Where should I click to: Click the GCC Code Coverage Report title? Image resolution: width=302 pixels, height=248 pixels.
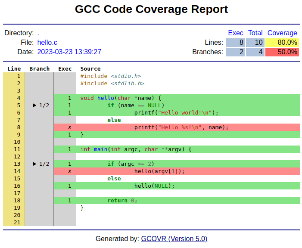(x=151, y=9)
